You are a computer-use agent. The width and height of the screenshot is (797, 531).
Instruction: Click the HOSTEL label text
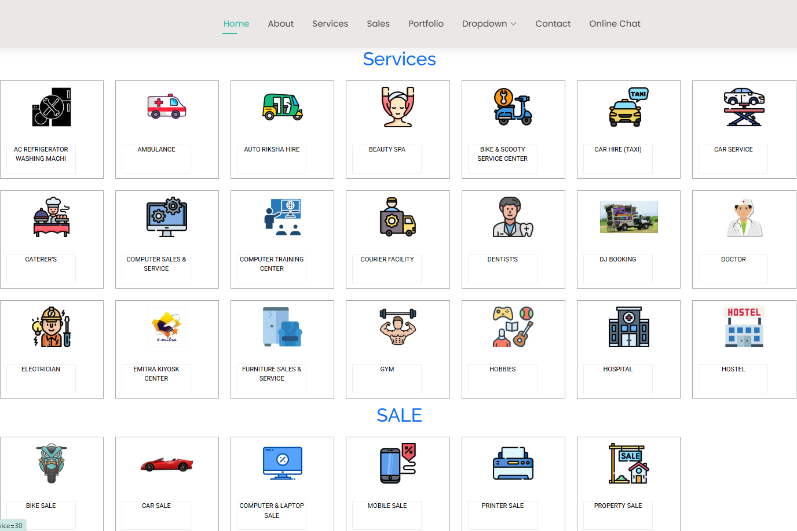pyautogui.click(x=733, y=370)
